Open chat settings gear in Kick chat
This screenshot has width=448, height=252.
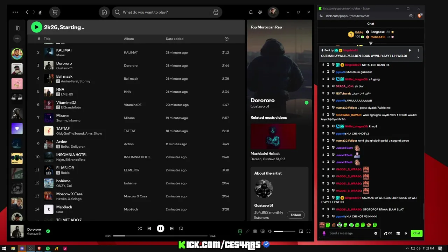pyautogui.click(x=406, y=233)
